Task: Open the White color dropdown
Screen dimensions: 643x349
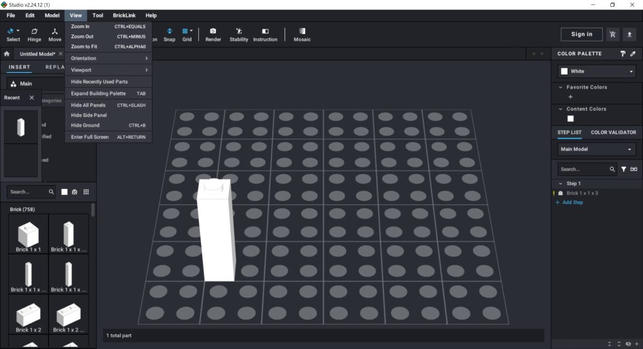Action: click(597, 72)
